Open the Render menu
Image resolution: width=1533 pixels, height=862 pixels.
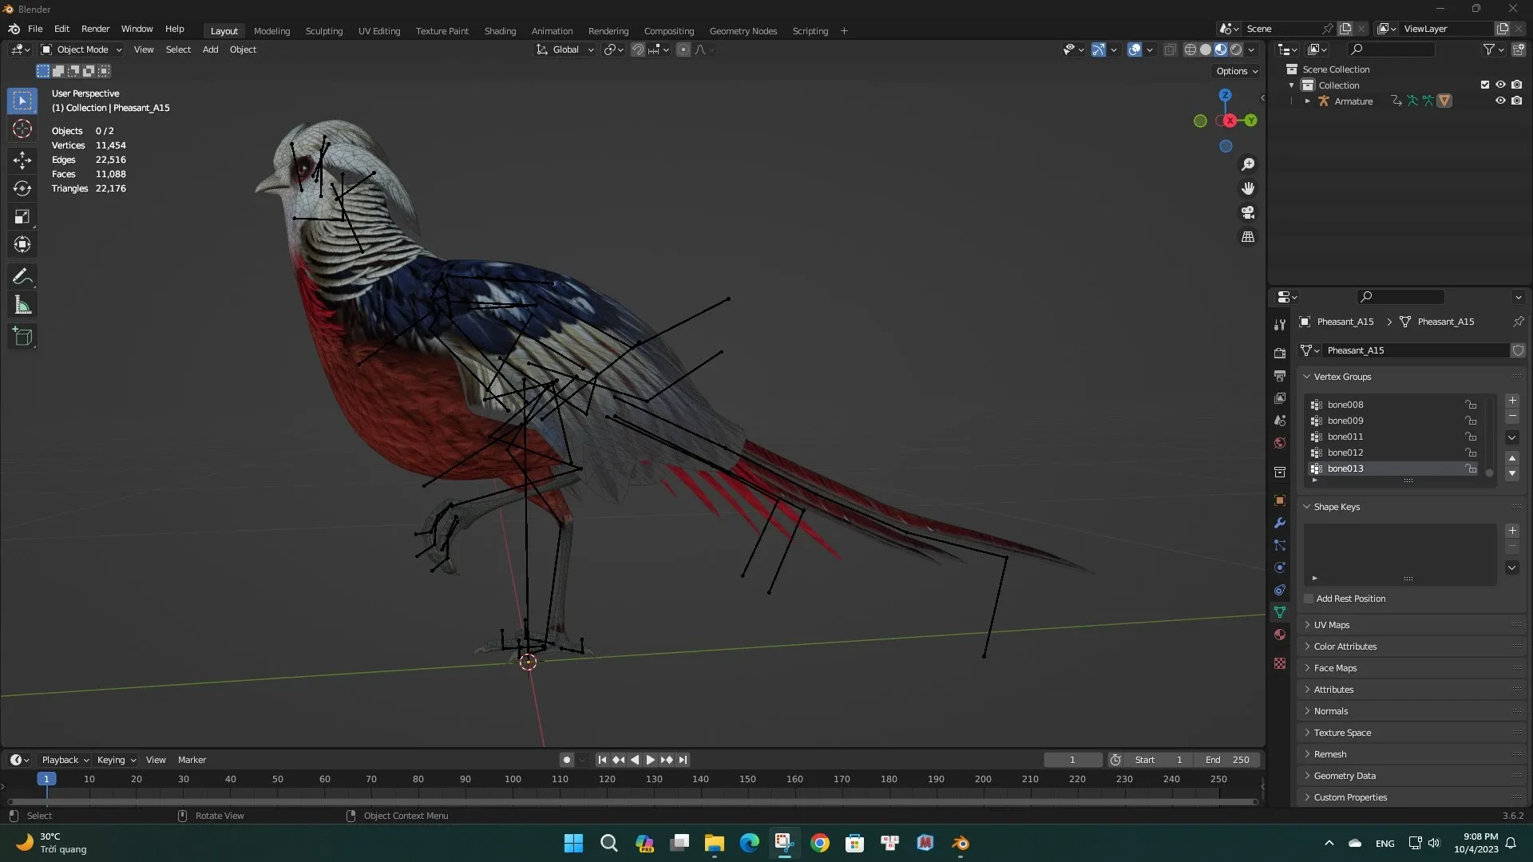coord(95,29)
